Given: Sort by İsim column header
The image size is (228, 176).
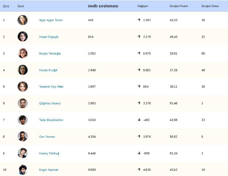Looking at the screenshot, I should coord(21,6).
